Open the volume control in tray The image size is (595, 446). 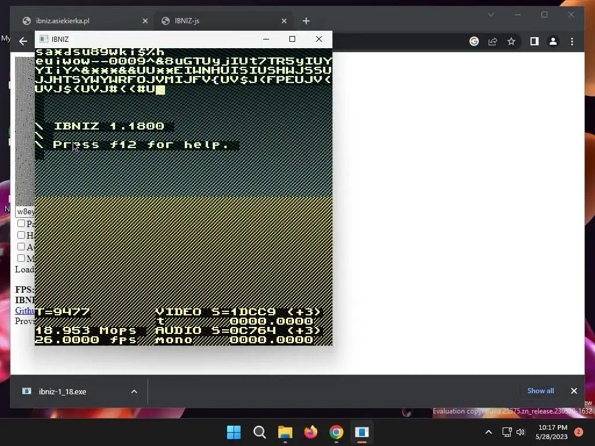[x=521, y=432]
